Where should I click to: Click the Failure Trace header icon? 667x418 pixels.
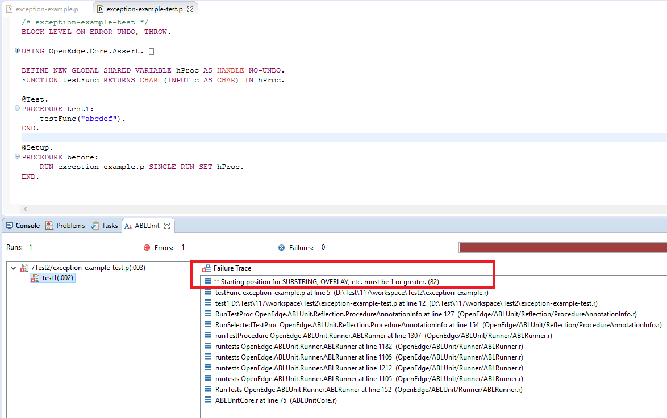[206, 268]
